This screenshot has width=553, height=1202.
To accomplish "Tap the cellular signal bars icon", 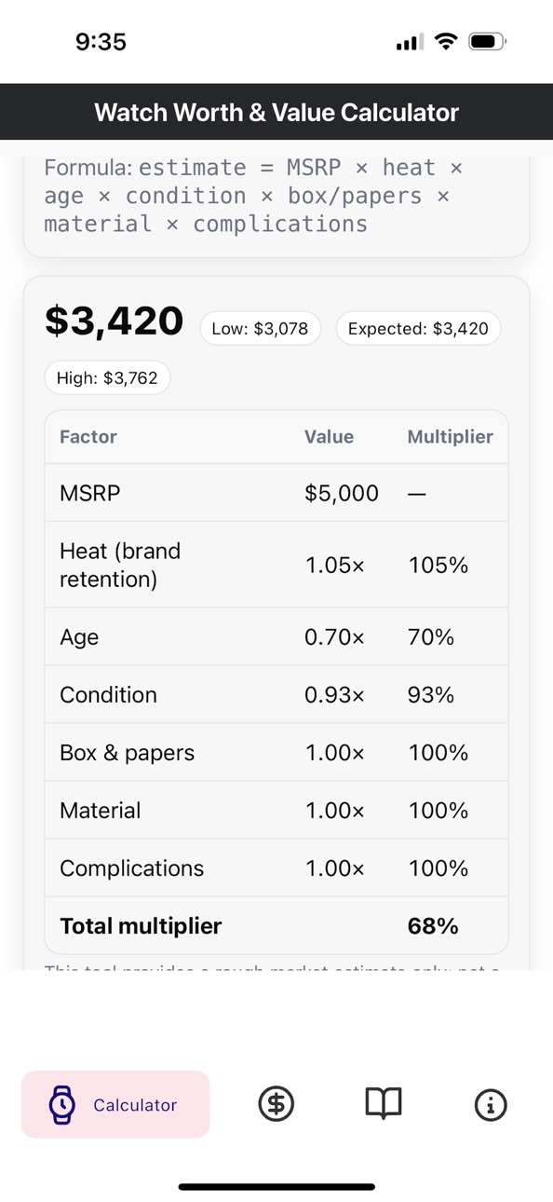I will (410, 42).
